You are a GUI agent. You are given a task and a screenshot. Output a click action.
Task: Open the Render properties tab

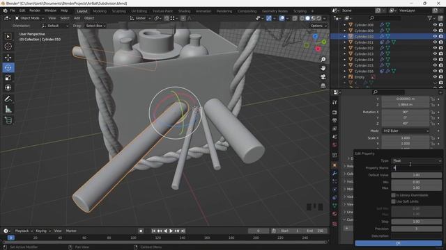point(334,112)
